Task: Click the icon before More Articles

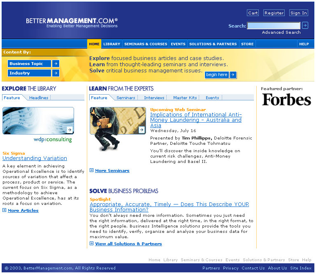Action: 4,210
